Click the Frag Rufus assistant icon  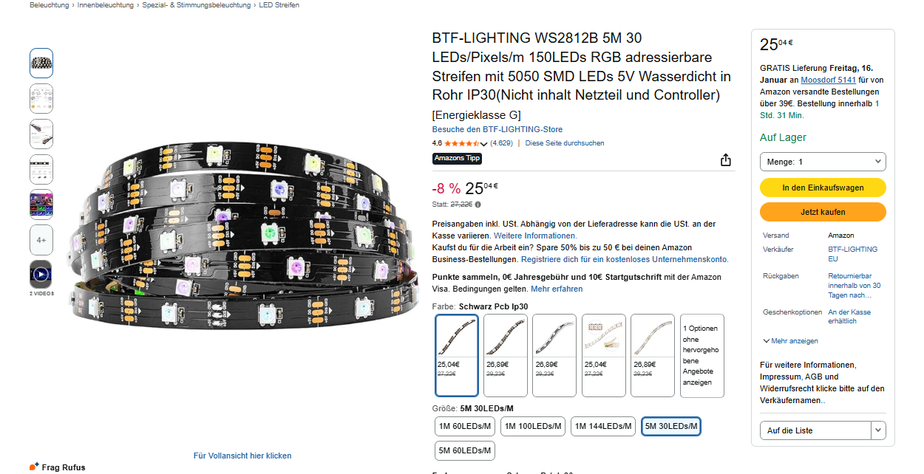point(34,467)
